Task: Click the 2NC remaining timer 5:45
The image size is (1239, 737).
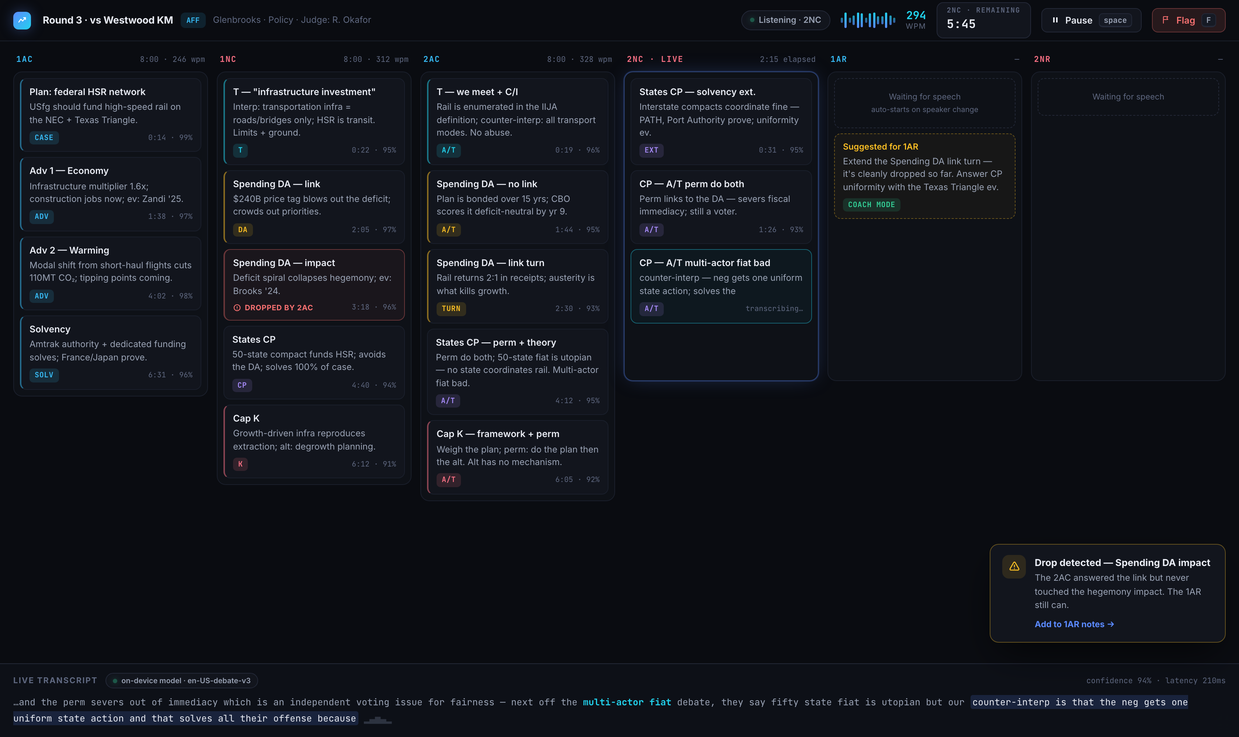Action: pos(983,20)
